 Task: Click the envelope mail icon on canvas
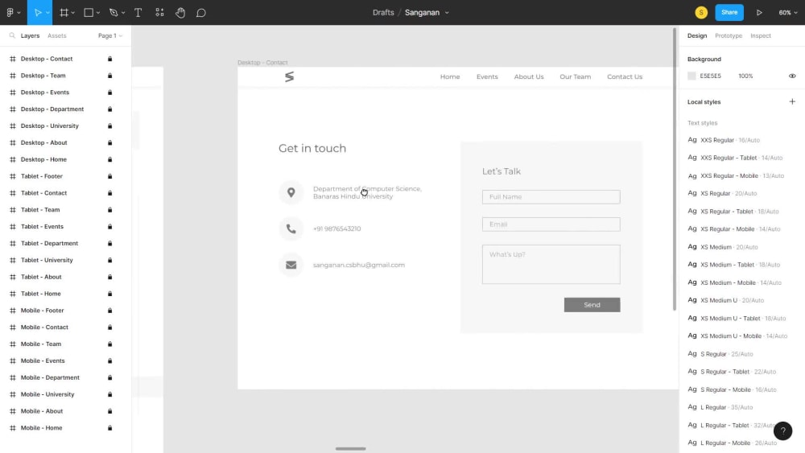[291, 265]
